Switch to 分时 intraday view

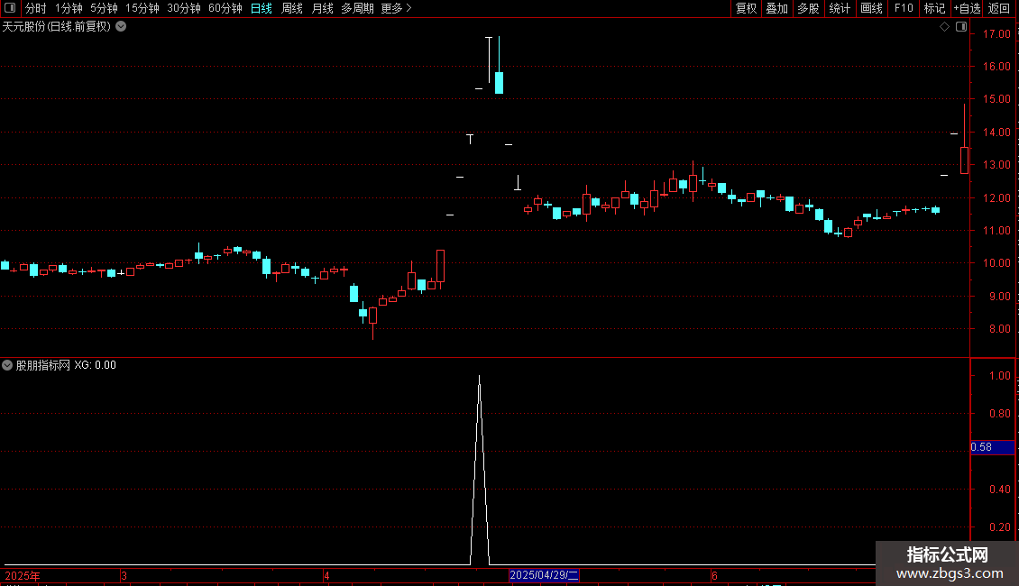click(36, 8)
